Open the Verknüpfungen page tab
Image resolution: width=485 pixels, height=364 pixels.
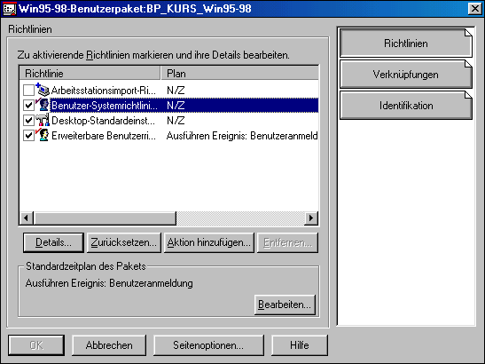click(406, 74)
